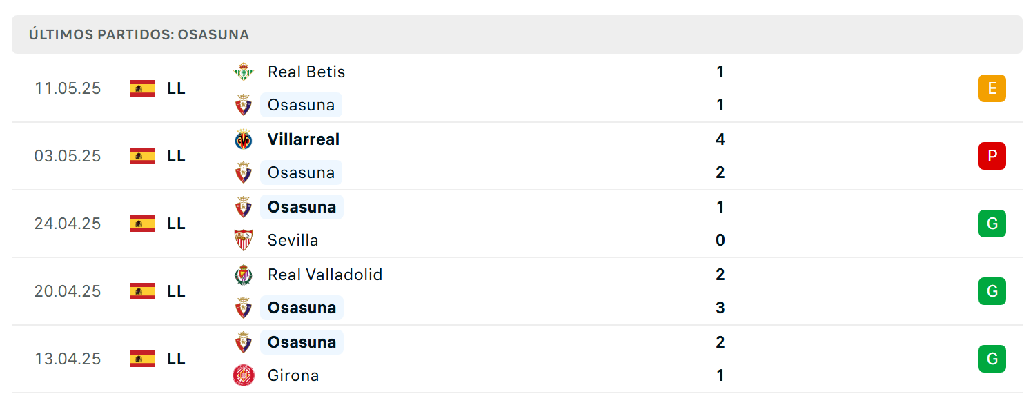Click the Girona club crest

[244, 375]
